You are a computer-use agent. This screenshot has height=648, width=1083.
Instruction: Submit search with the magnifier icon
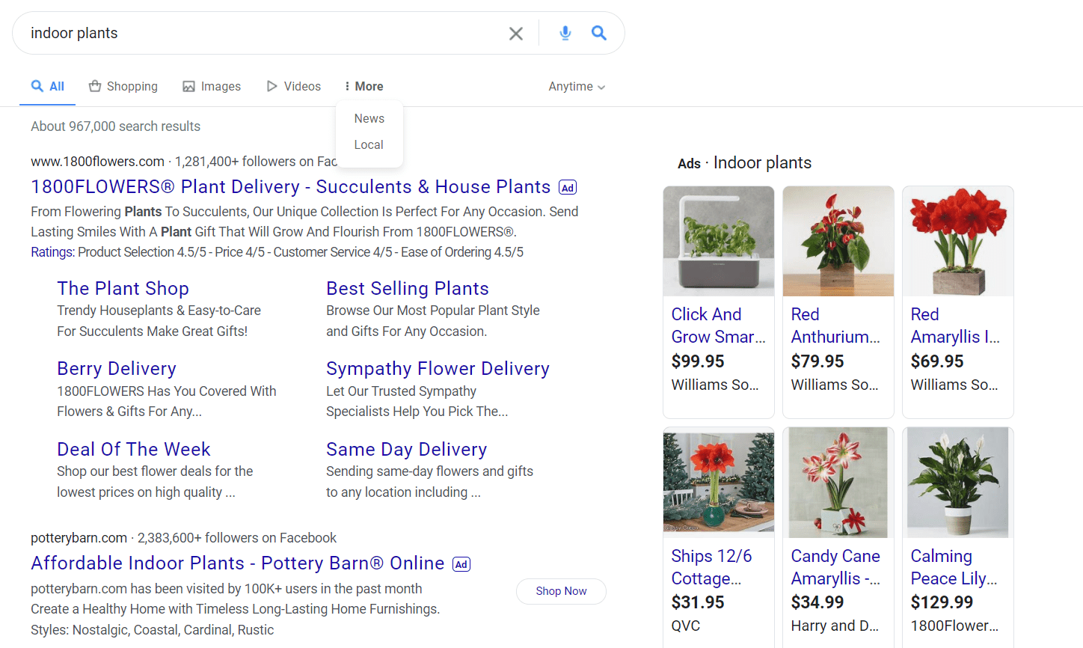599,33
